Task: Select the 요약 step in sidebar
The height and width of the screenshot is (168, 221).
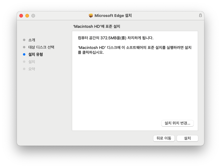Action: coord(32,69)
